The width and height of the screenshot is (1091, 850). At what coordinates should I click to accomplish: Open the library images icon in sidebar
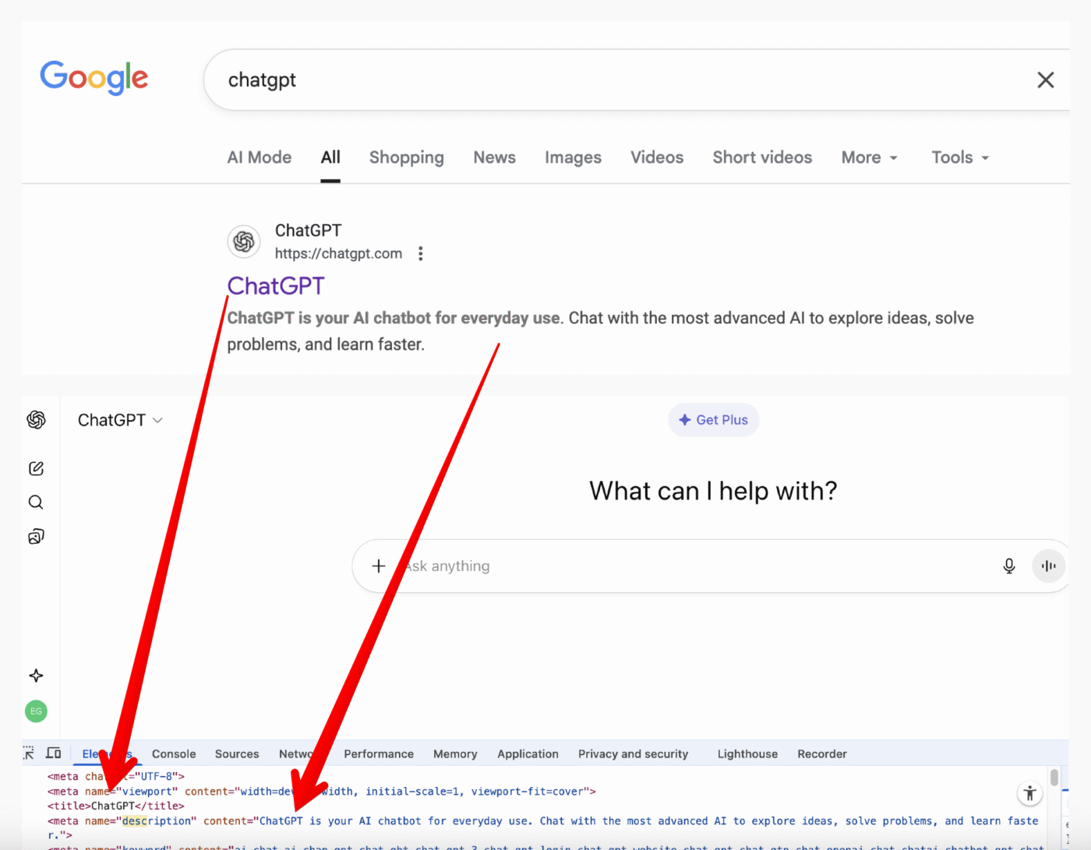coord(36,537)
